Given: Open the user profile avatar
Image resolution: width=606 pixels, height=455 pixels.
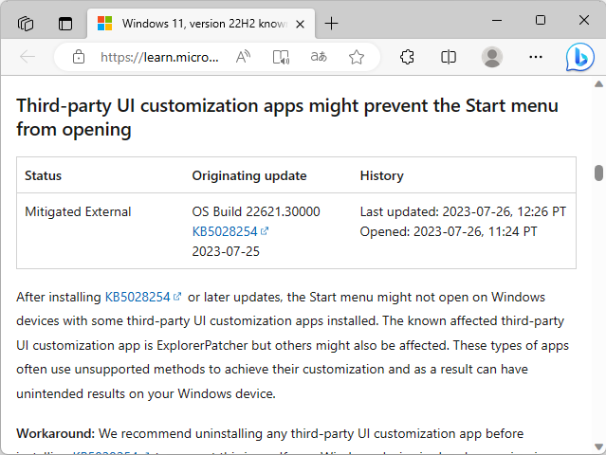Looking at the screenshot, I should pos(491,57).
